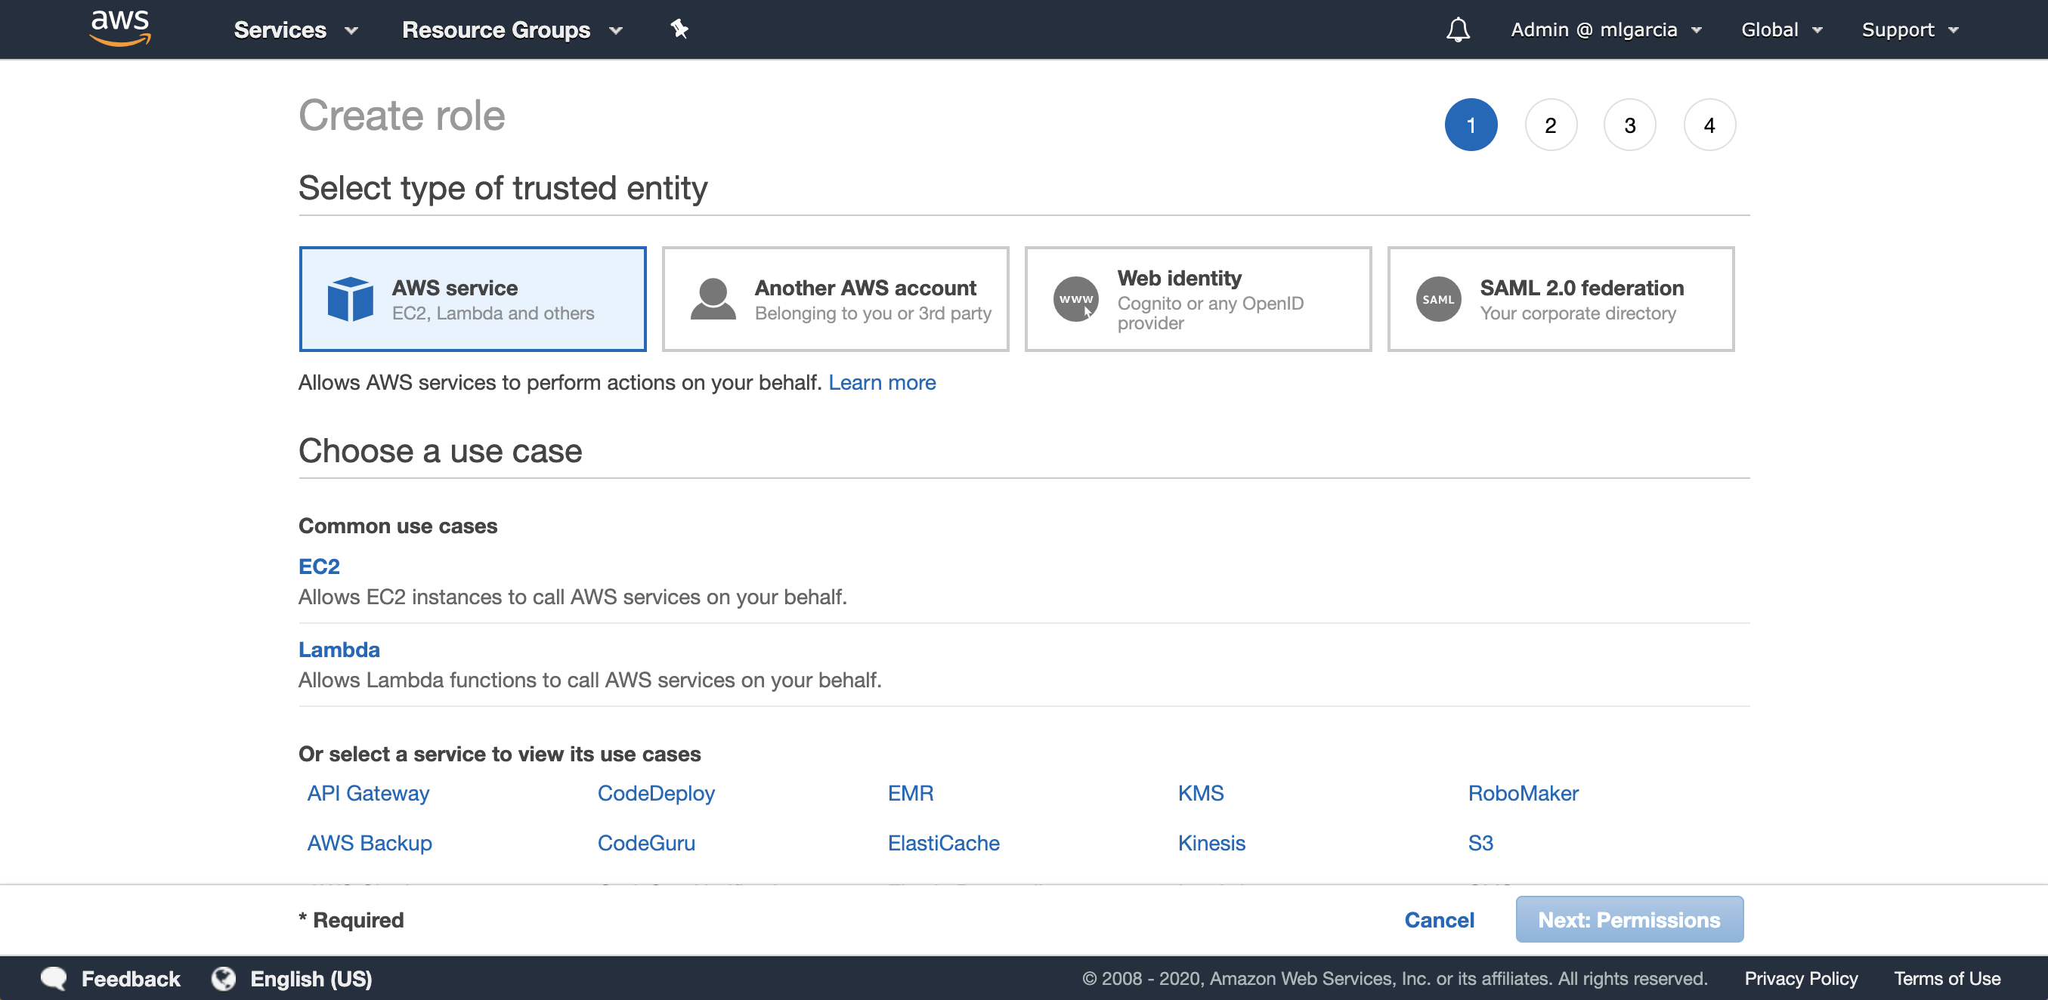Select Web identity trusted entity card
This screenshot has width=2048, height=1000.
pyautogui.click(x=1197, y=299)
